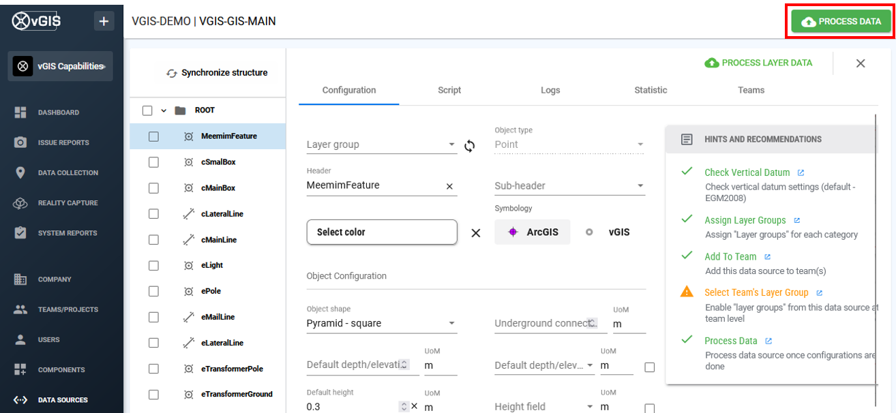Image resolution: width=896 pixels, height=413 pixels.
Task: Click the Hints and Recommendations list icon
Action: tap(687, 139)
